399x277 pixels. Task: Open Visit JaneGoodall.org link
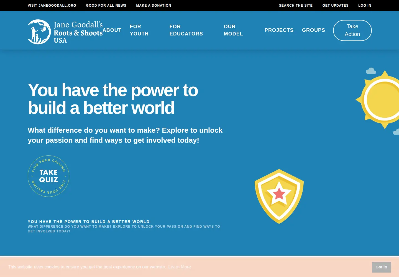point(52,6)
